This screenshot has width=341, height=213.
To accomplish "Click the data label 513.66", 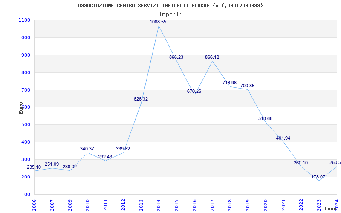I will click(x=265, y=119).
